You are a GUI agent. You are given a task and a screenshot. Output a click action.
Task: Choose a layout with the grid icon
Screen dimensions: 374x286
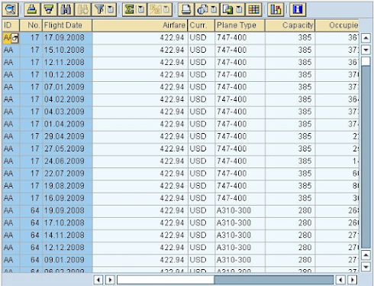tap(253, 10)
